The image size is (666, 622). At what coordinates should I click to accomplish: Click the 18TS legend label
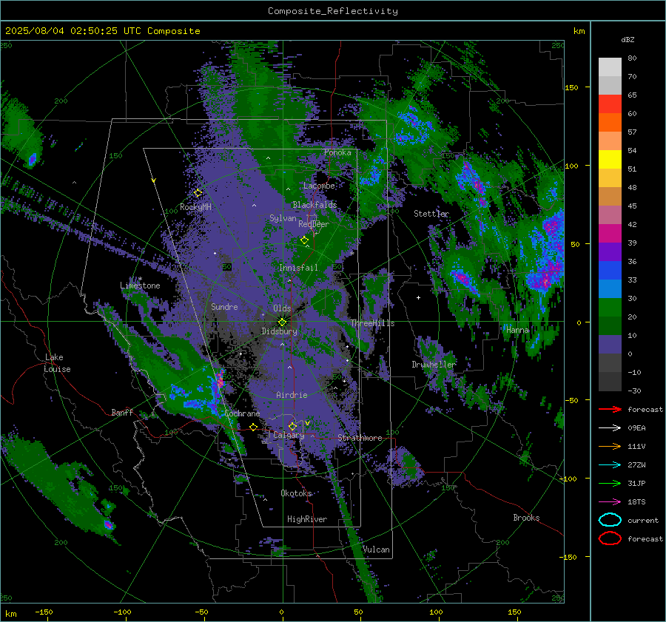point(636,502)
